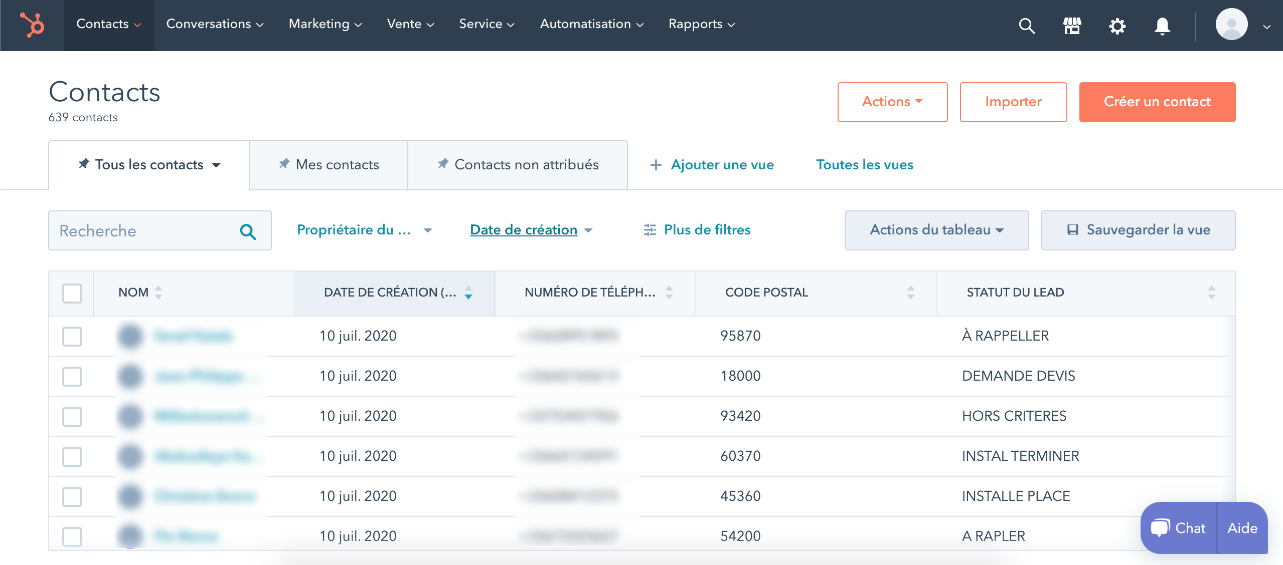Screen dimensions: 1283x565
Task: Click the HubSpot sprocket logo icon
Action: 33,26
